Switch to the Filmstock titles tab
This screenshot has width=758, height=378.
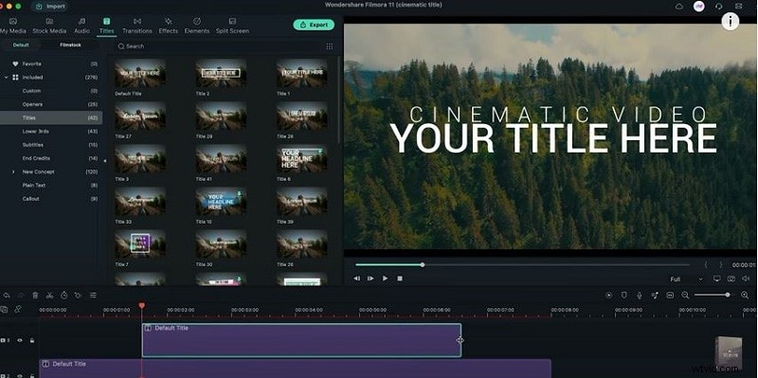[70, 45]
